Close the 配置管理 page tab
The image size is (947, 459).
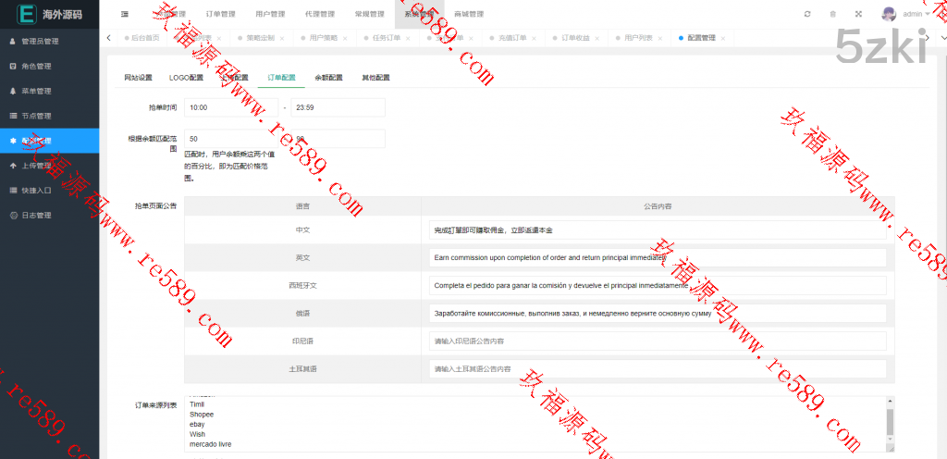pos(723,38)
